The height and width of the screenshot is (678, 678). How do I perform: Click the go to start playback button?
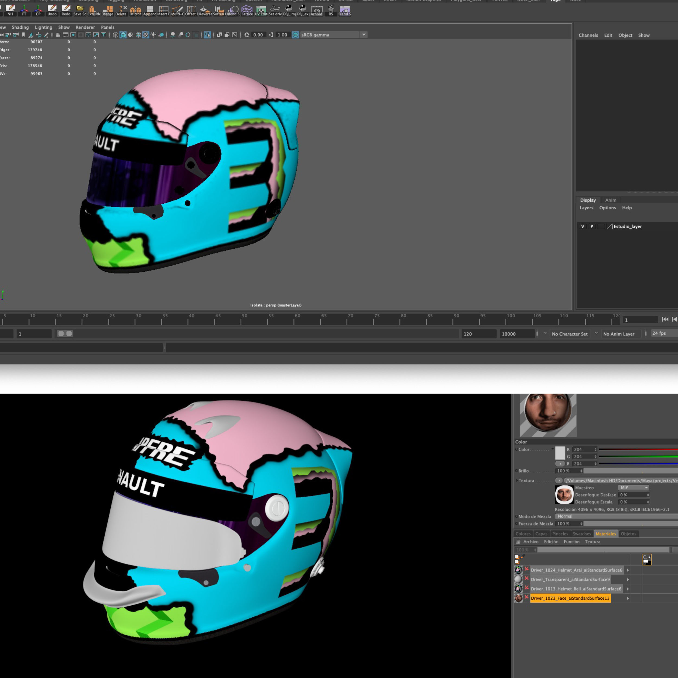coord(665,319)
